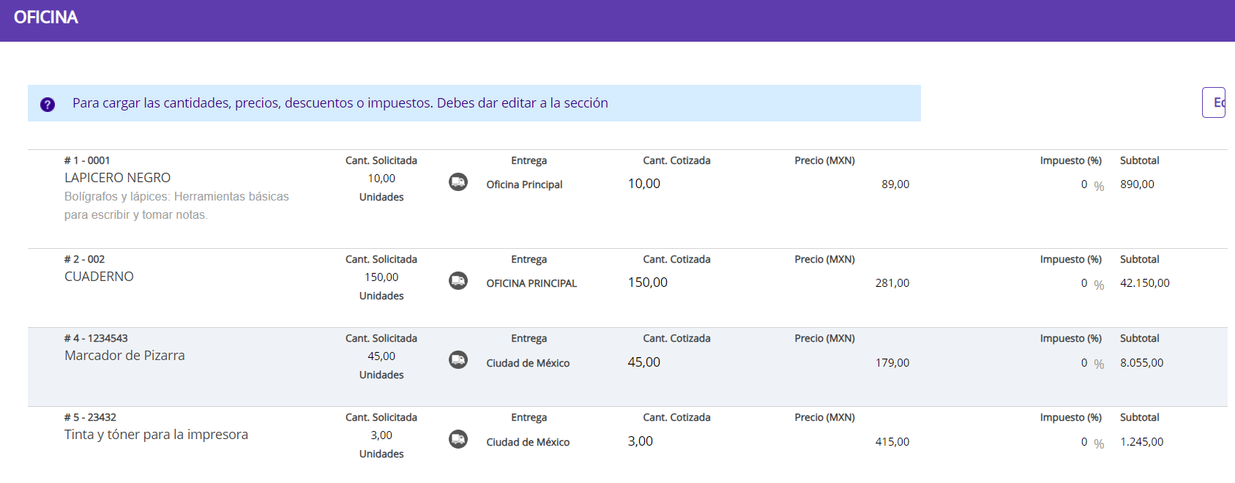This screenshot has height=483, width=1235.
Task: Click quoted quantity 10,00 for LAPICERO NEGRO
Action: pyautogui.click(x=644, y=184)
